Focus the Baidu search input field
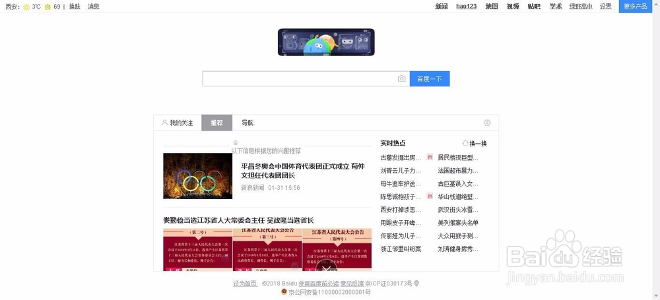Image resolution: width=660 pixels, height=300 pixels. click(300, 78)
